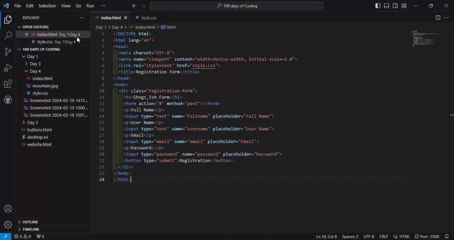454x240 pixels.
Task: Close the index.html editor tab
Action: tap(126, 18)
